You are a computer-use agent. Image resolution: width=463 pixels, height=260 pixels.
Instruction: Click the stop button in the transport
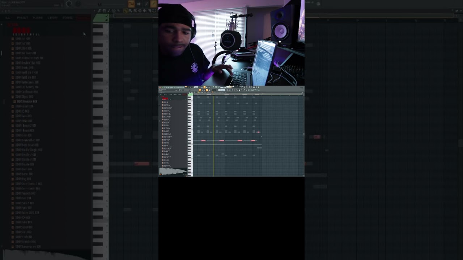(x=191, y=87)
